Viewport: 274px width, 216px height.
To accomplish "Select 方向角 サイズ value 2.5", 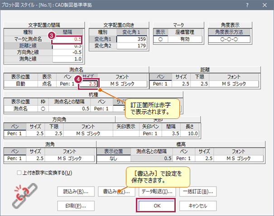I will [x=35, y=133].
